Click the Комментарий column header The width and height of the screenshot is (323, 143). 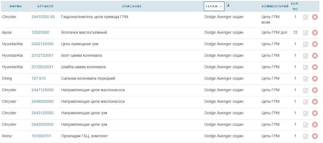[x=275, y=6]
